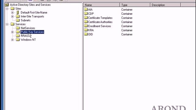Click Container type cell for Certificate Authorities

(127, 22)
